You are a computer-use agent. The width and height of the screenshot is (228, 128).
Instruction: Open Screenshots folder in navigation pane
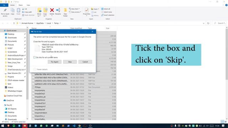(12, 52)
